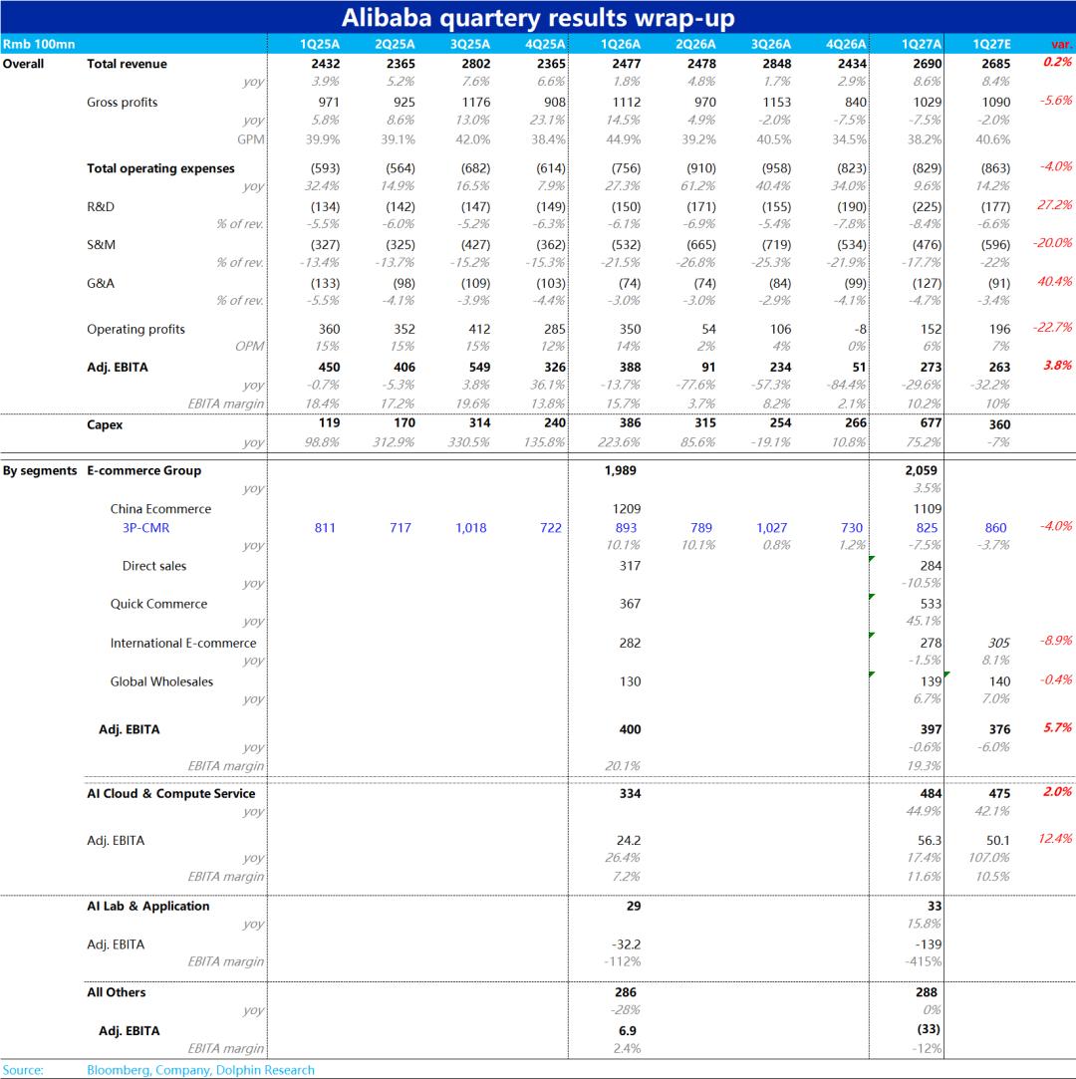Click the -5.6% gross profit variance
Screen dimensions: 1076x1079
1056,101
